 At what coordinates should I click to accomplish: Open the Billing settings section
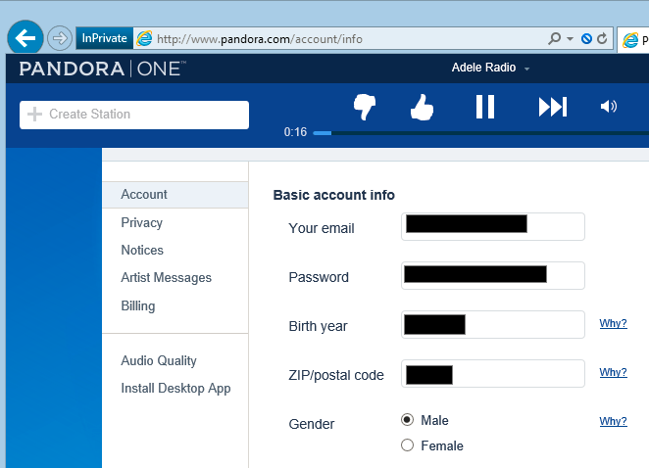138,305
